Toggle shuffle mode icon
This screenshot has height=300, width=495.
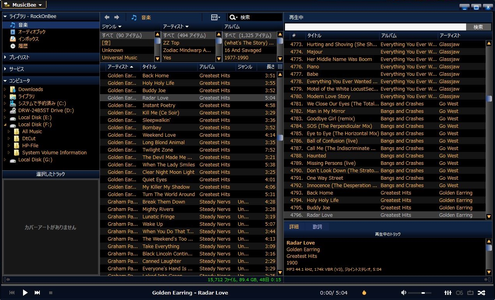[x=481, y=293]
